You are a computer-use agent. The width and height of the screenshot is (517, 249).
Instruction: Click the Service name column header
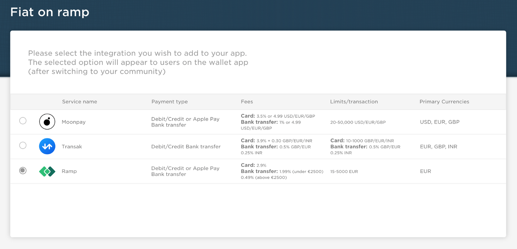(x=79, y=101)
